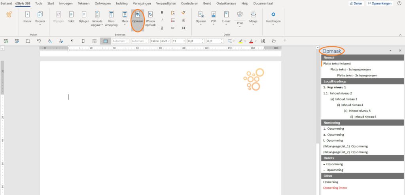Toggle the table gridlines icon
Screen dimensions: 405x195
pyautogui.click(x=105, y=41)
